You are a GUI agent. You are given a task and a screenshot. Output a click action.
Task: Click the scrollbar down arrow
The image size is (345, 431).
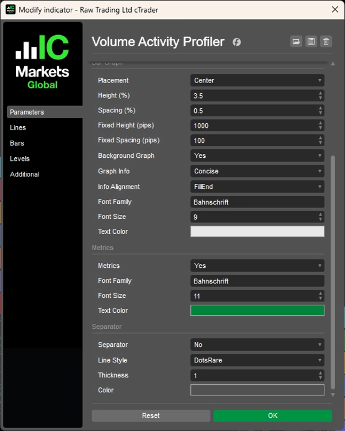333,395
